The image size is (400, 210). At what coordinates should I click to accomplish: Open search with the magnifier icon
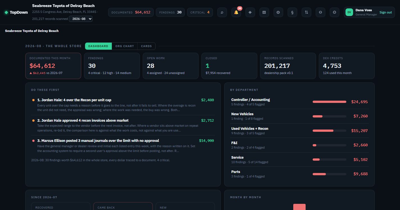pyautogui.click(x=222, y=12)
